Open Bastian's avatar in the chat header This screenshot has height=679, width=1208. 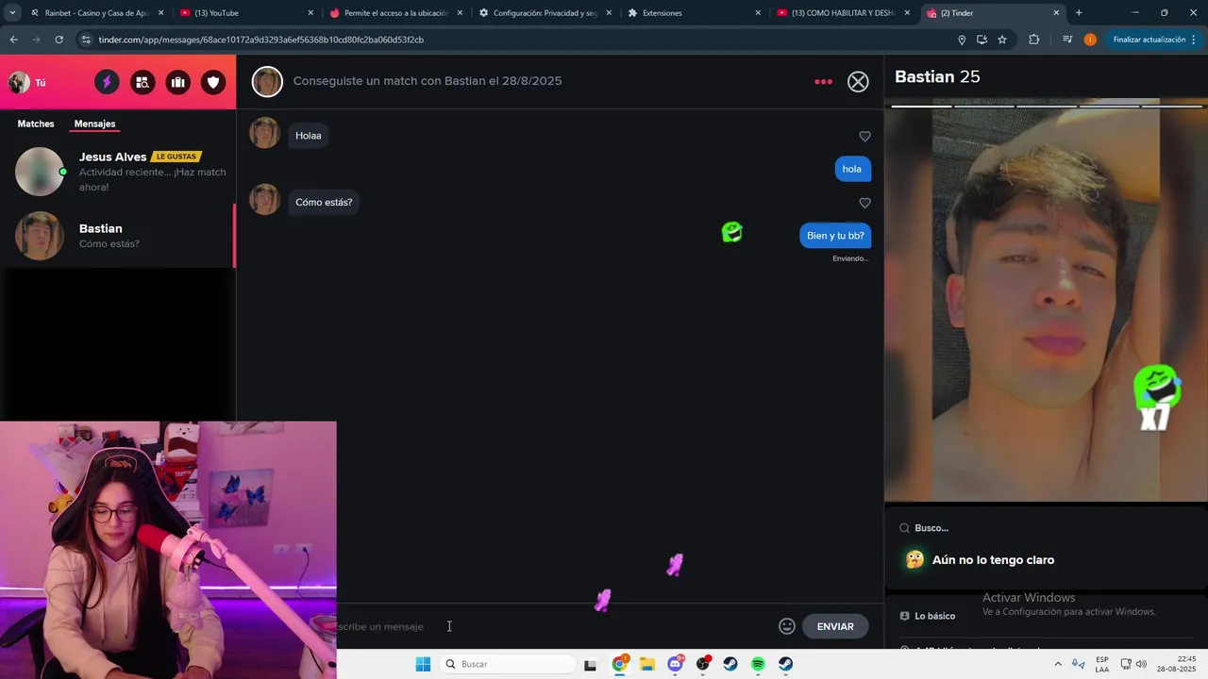point(267,82)
